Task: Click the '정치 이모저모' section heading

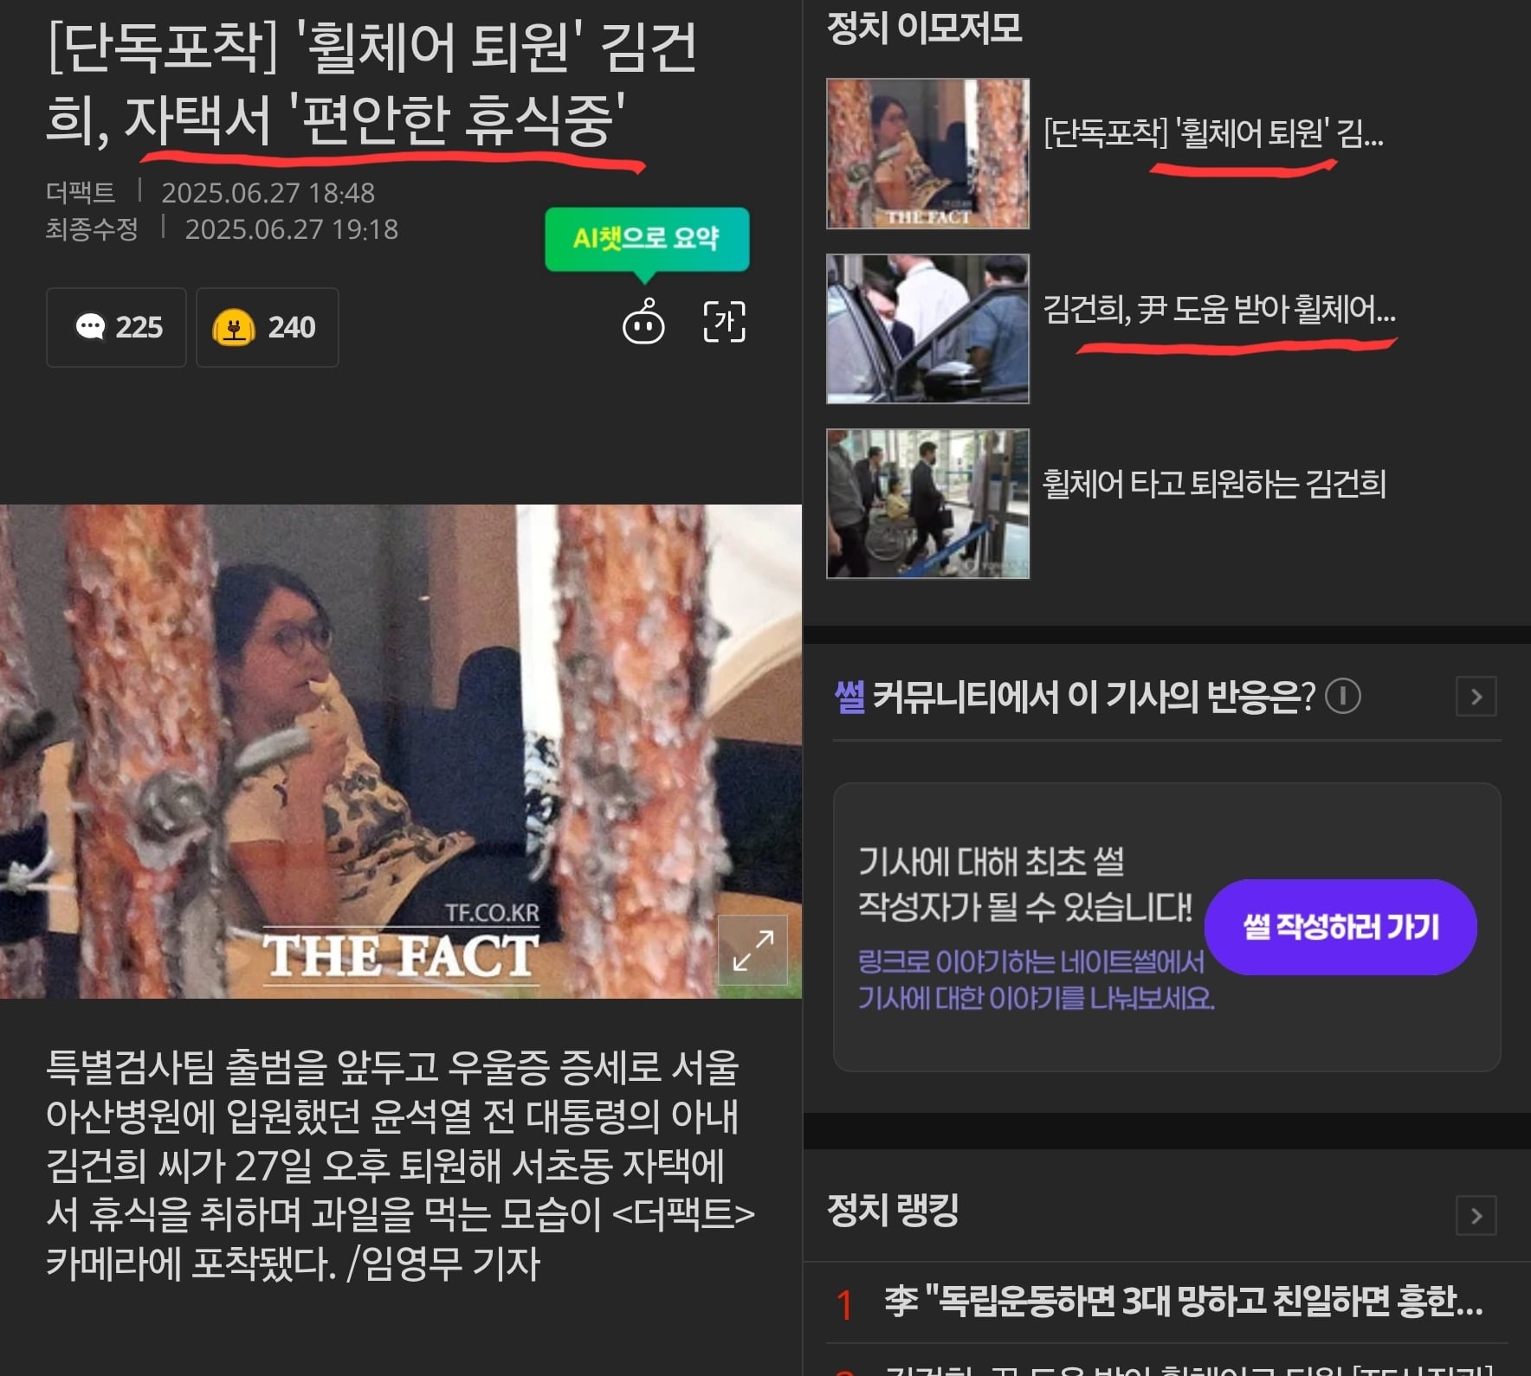Action: (924, 28)
